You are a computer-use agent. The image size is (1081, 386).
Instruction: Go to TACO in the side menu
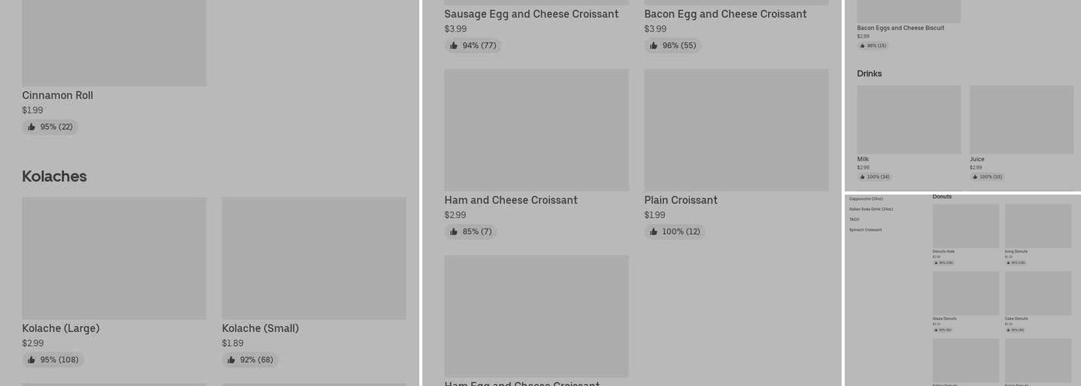pyautogui.click(x=854, y=220)
